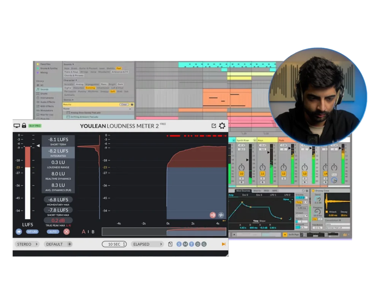Screen dimensions: 380x304
Task: Click track activator 12 on Pads track
Action: click(283, 174)
